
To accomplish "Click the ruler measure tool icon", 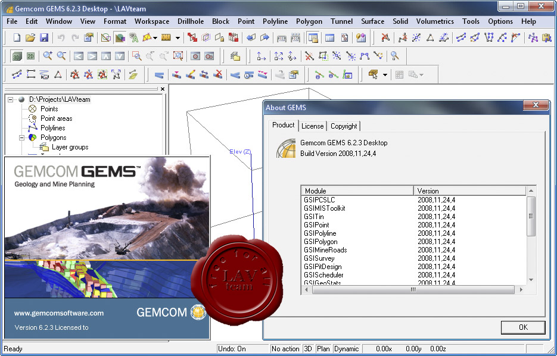I will (166, 38).
